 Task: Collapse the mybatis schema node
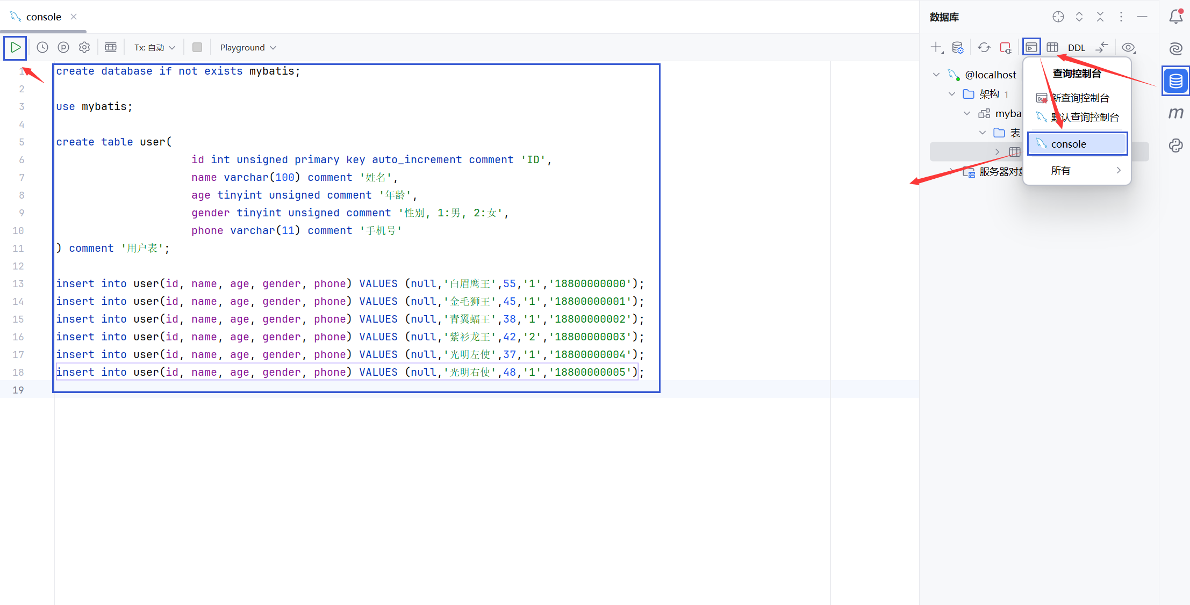coord(967,113)
